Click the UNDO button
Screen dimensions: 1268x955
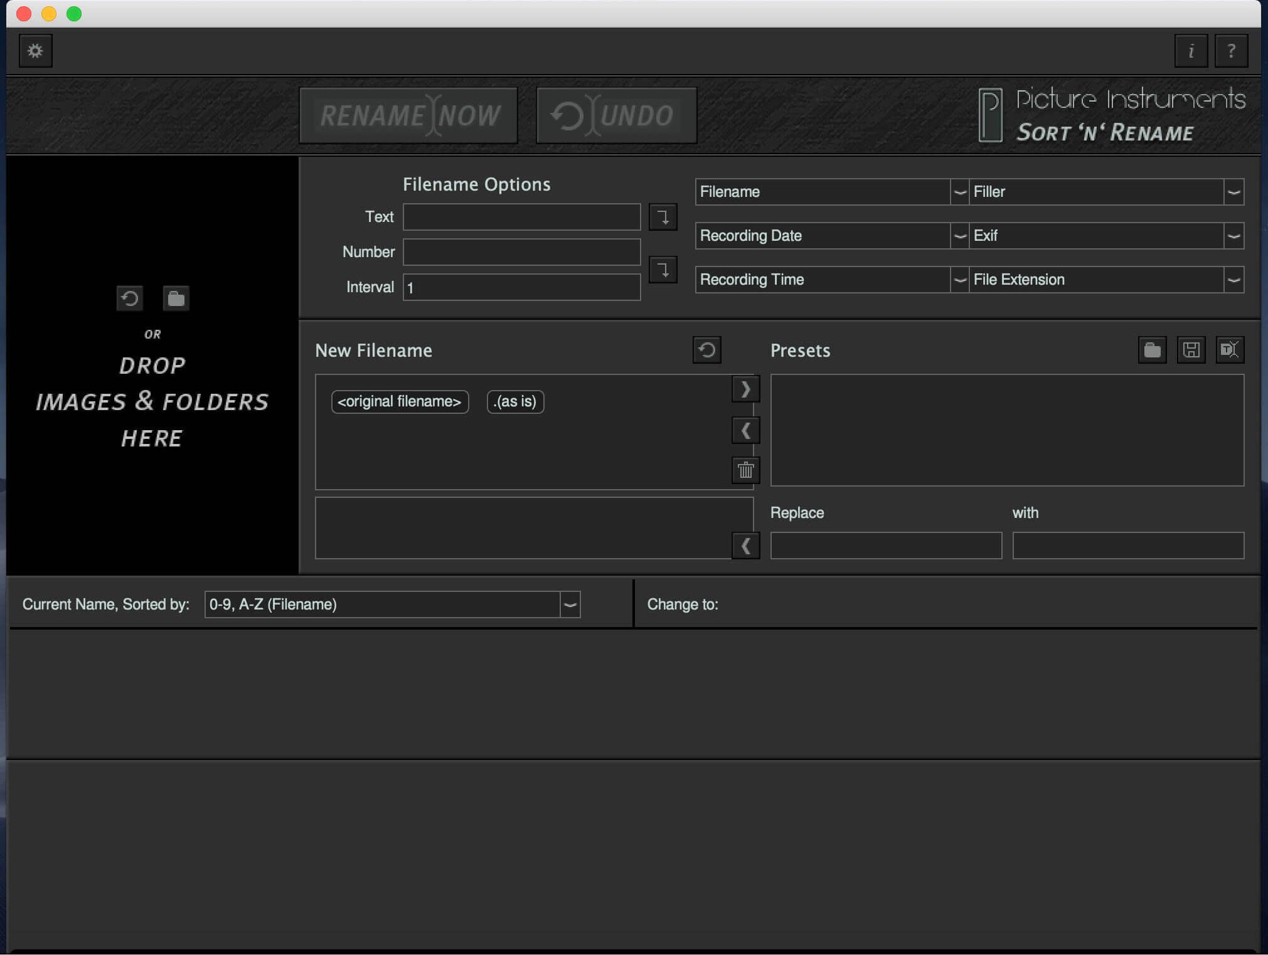tap(617, 115)
